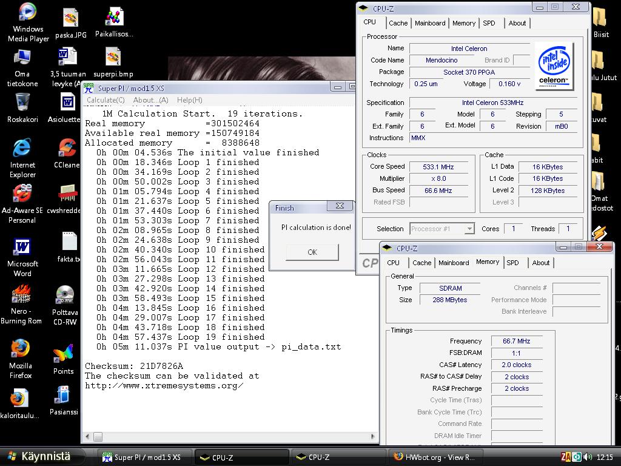The height and width of the screenshot is (466, 621).
Task: Click volume speaker icon in system tray
Action: pos(588,458)
